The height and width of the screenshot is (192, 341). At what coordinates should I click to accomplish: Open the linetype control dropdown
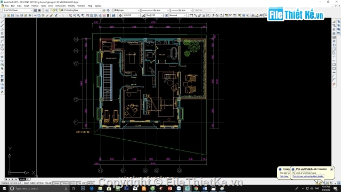[155, 10]
